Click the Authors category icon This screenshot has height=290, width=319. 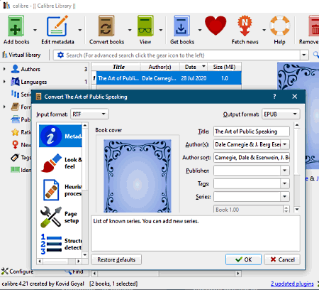pyautogui.click(x=15, y=69)
